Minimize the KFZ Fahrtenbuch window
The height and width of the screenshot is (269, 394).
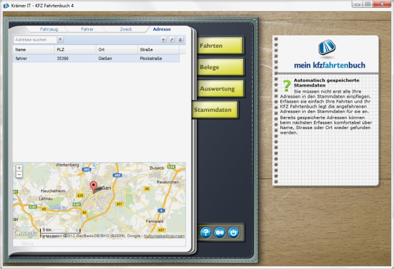(x=357, y=4)
